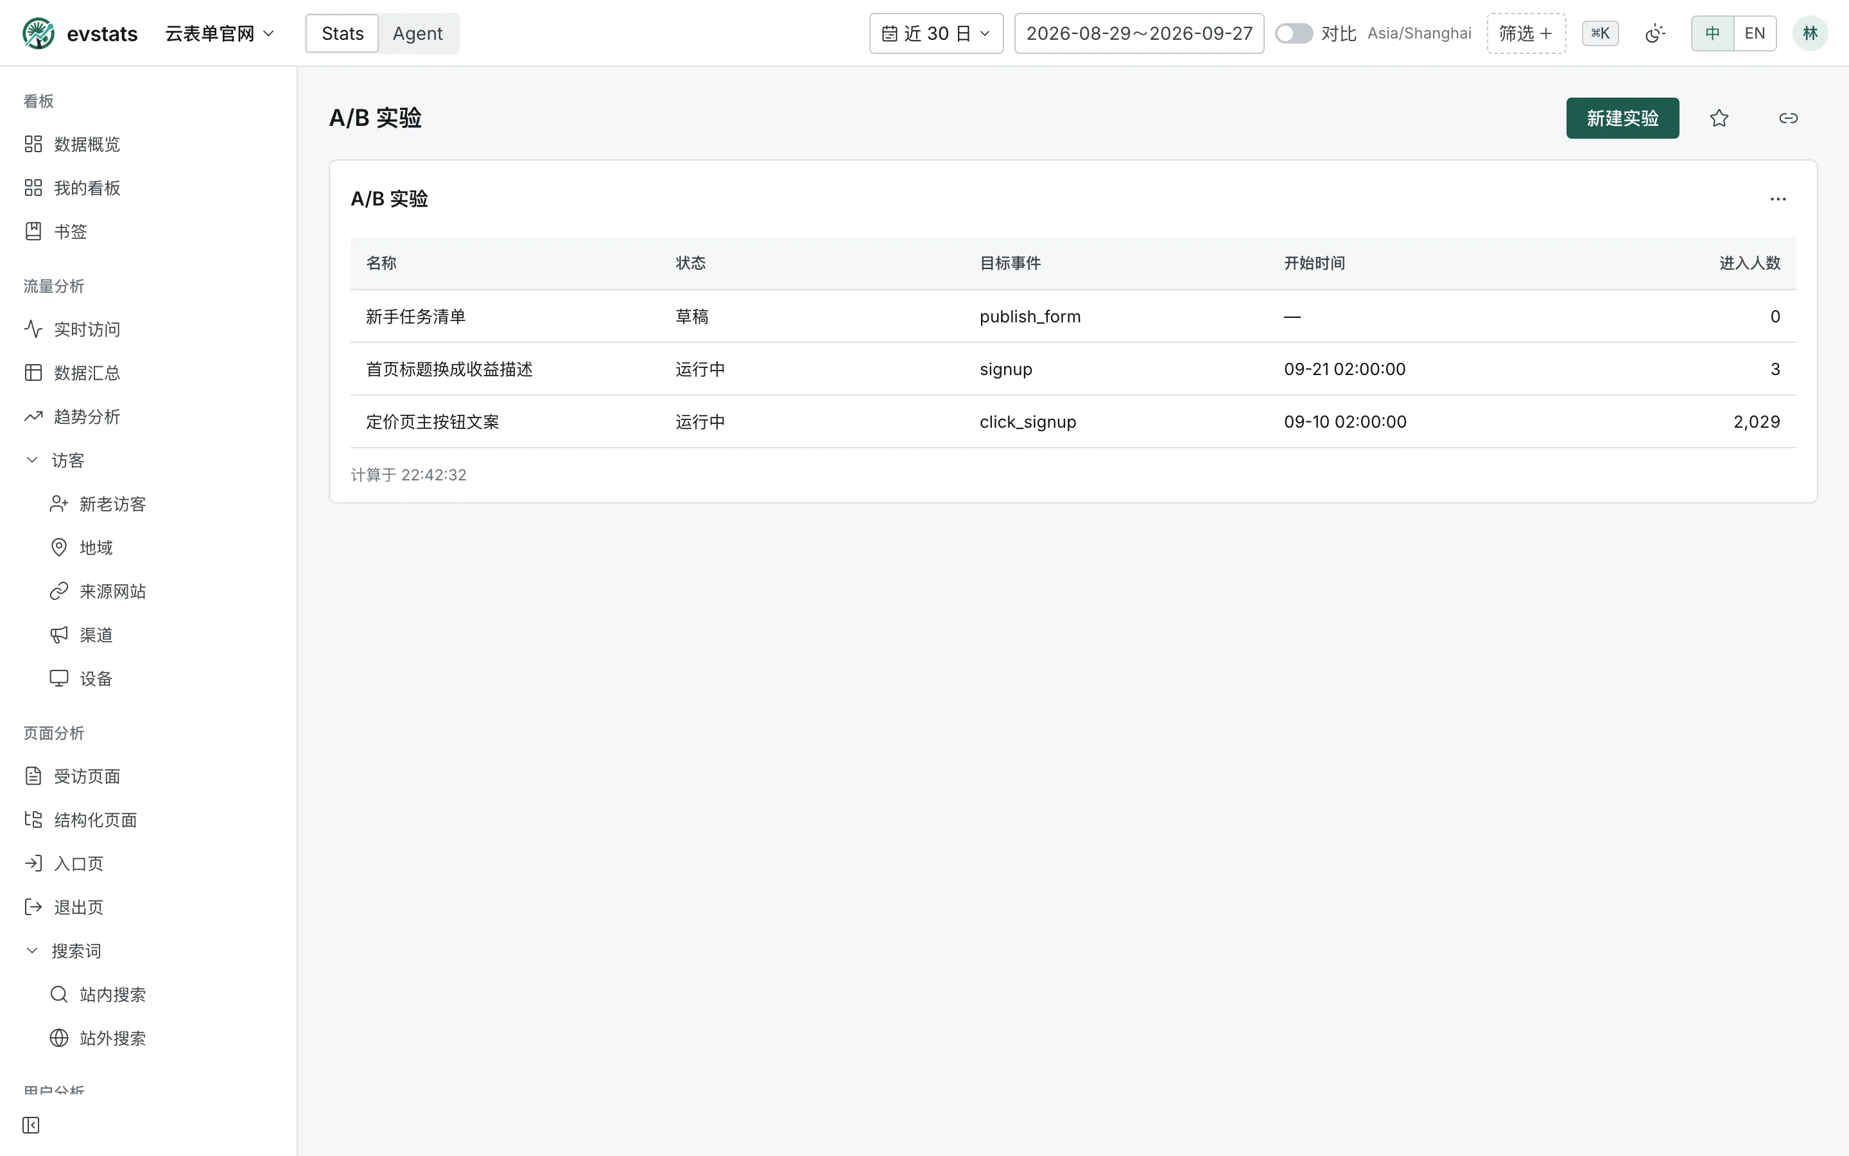Collapse the sidebar panel icon
1849x1156 pixels.
pyautogui.click(x=31, y=1125)
